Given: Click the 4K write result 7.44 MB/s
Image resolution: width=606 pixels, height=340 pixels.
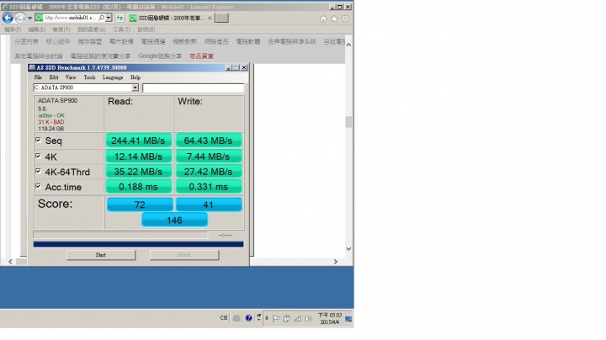Looking at the screenshot, I should point(209,157).
